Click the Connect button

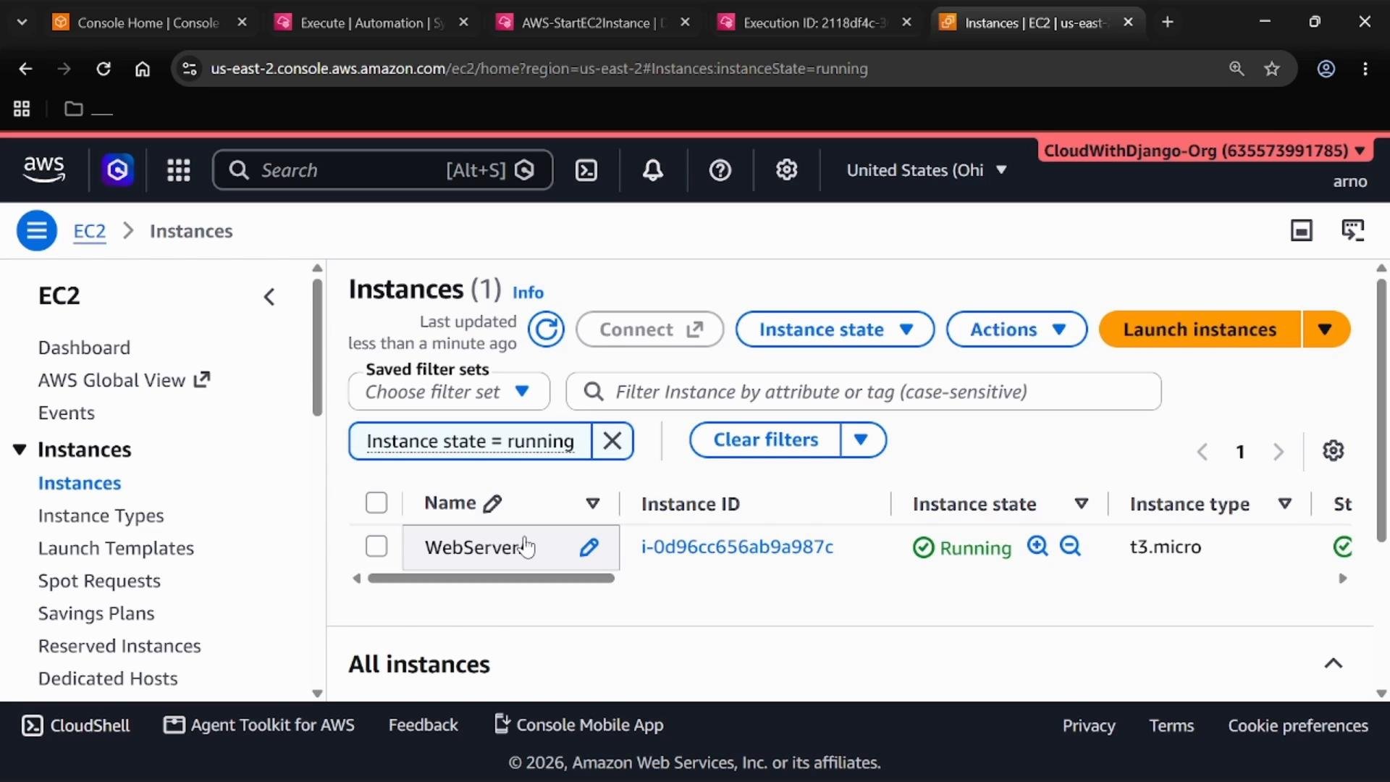point(650,329)
